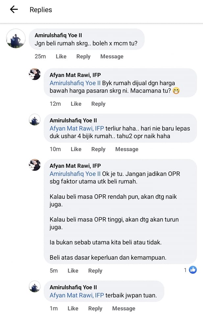This screenshot has width=203, height=316.
Task: Tap the blue thumbs-up reaction icon
Action: (193, 270)
